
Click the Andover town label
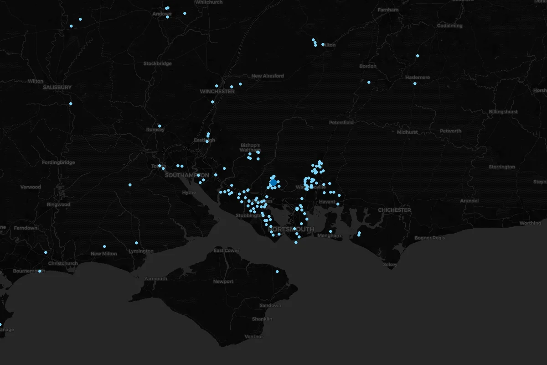[162, 14]
